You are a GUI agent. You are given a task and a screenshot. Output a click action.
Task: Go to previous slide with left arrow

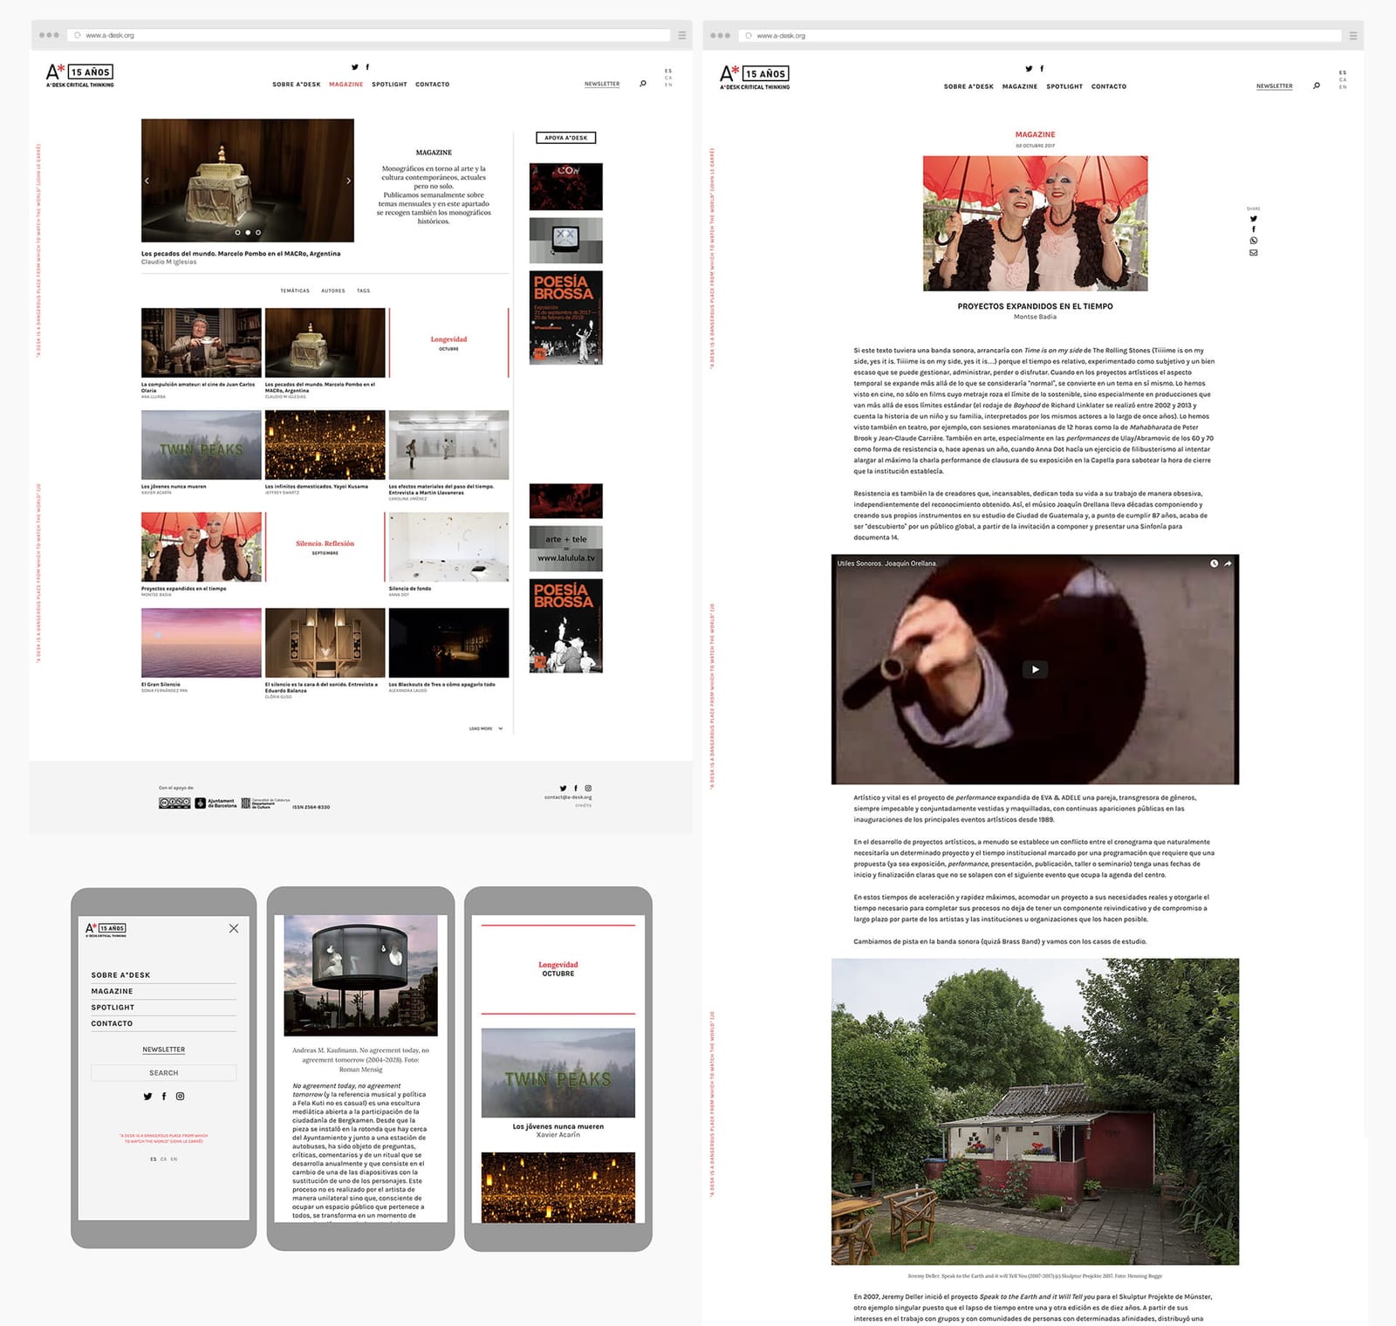[147, 181]
